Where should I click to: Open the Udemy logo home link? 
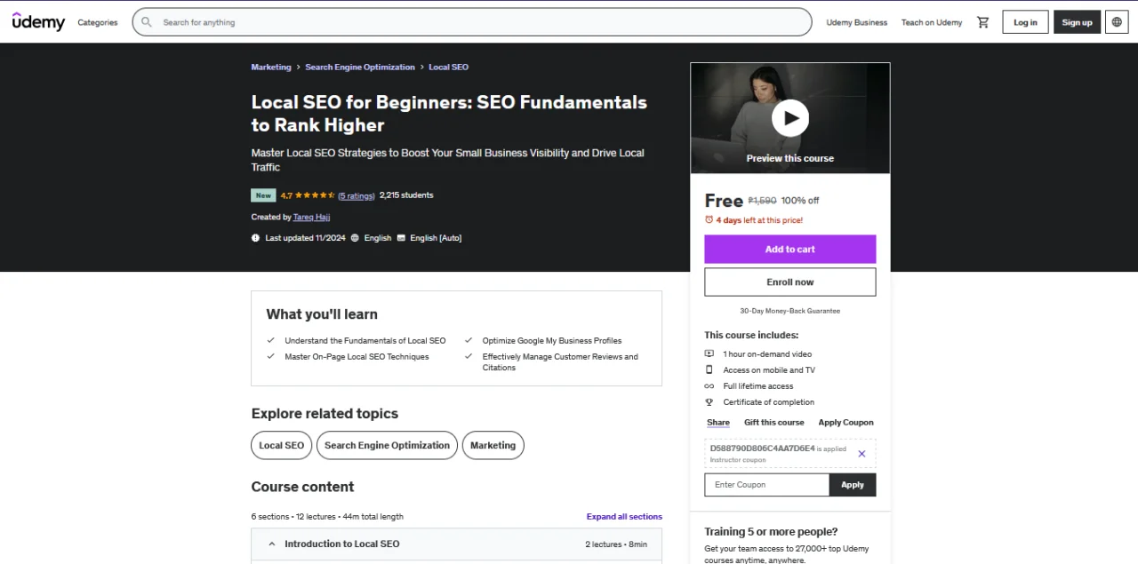[x=38, y=22]
